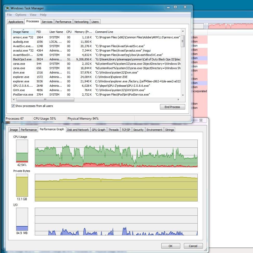Sort processes by Image Name column
The width and height of the screenshot is (253, 253).
(x=21, y=32)
